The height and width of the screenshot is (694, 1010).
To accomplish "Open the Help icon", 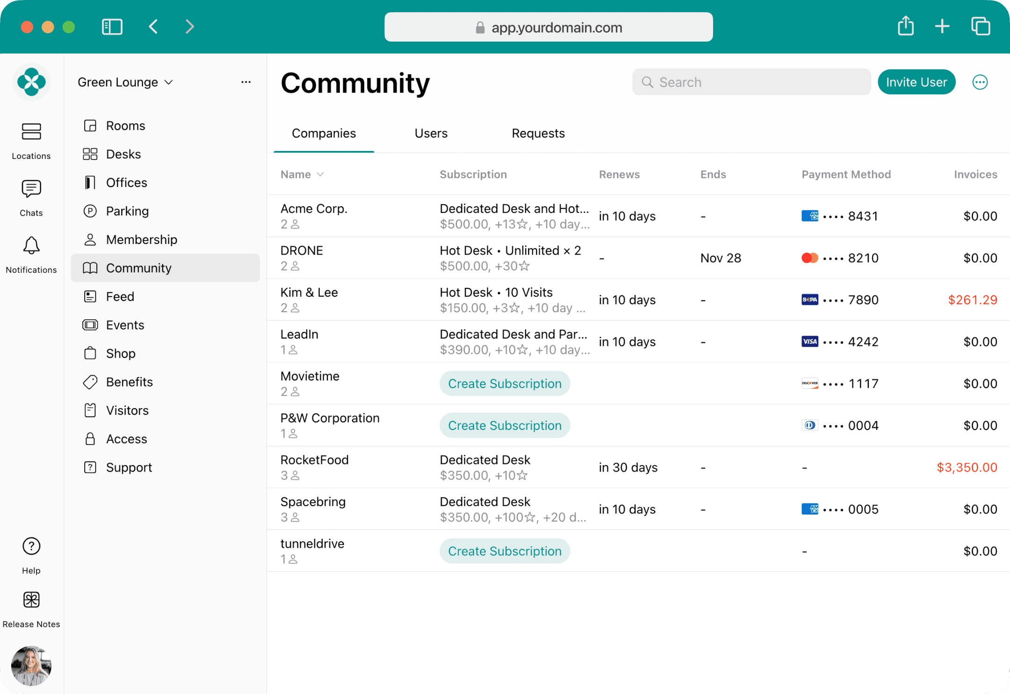I will (31, 546).
